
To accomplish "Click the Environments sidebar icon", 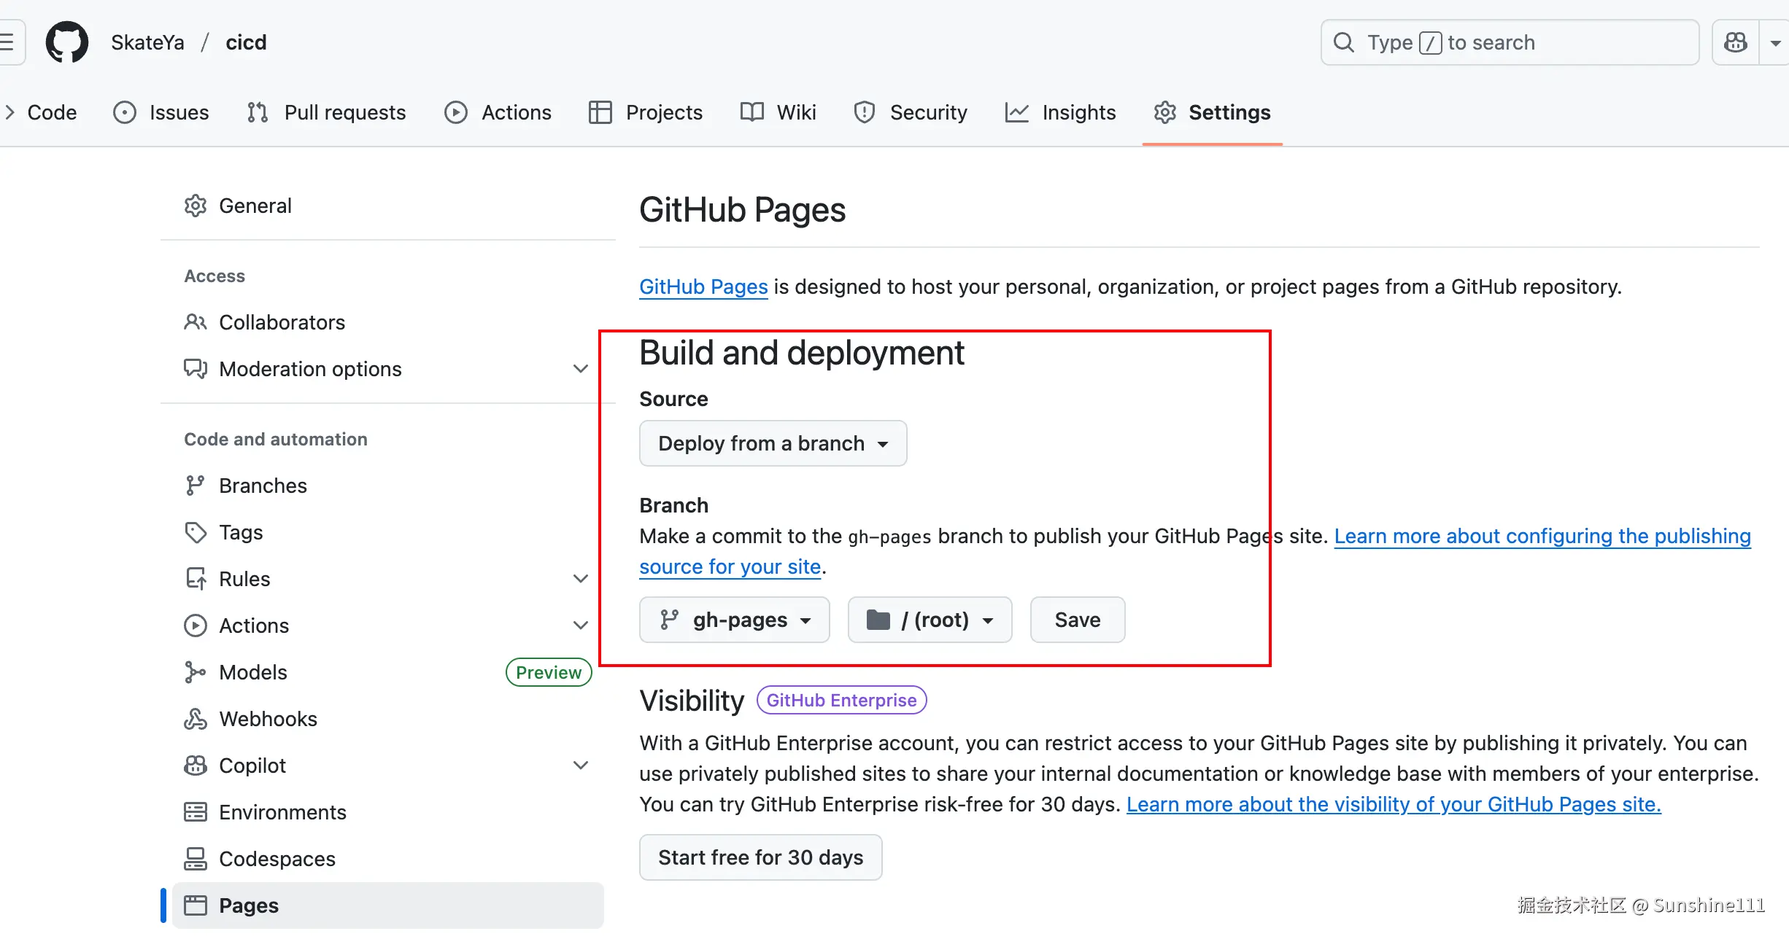I will coord(195,812).
